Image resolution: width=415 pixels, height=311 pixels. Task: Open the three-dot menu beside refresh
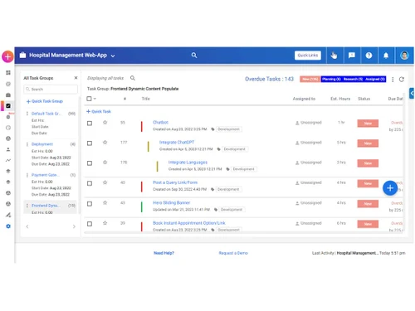[393, 80]
